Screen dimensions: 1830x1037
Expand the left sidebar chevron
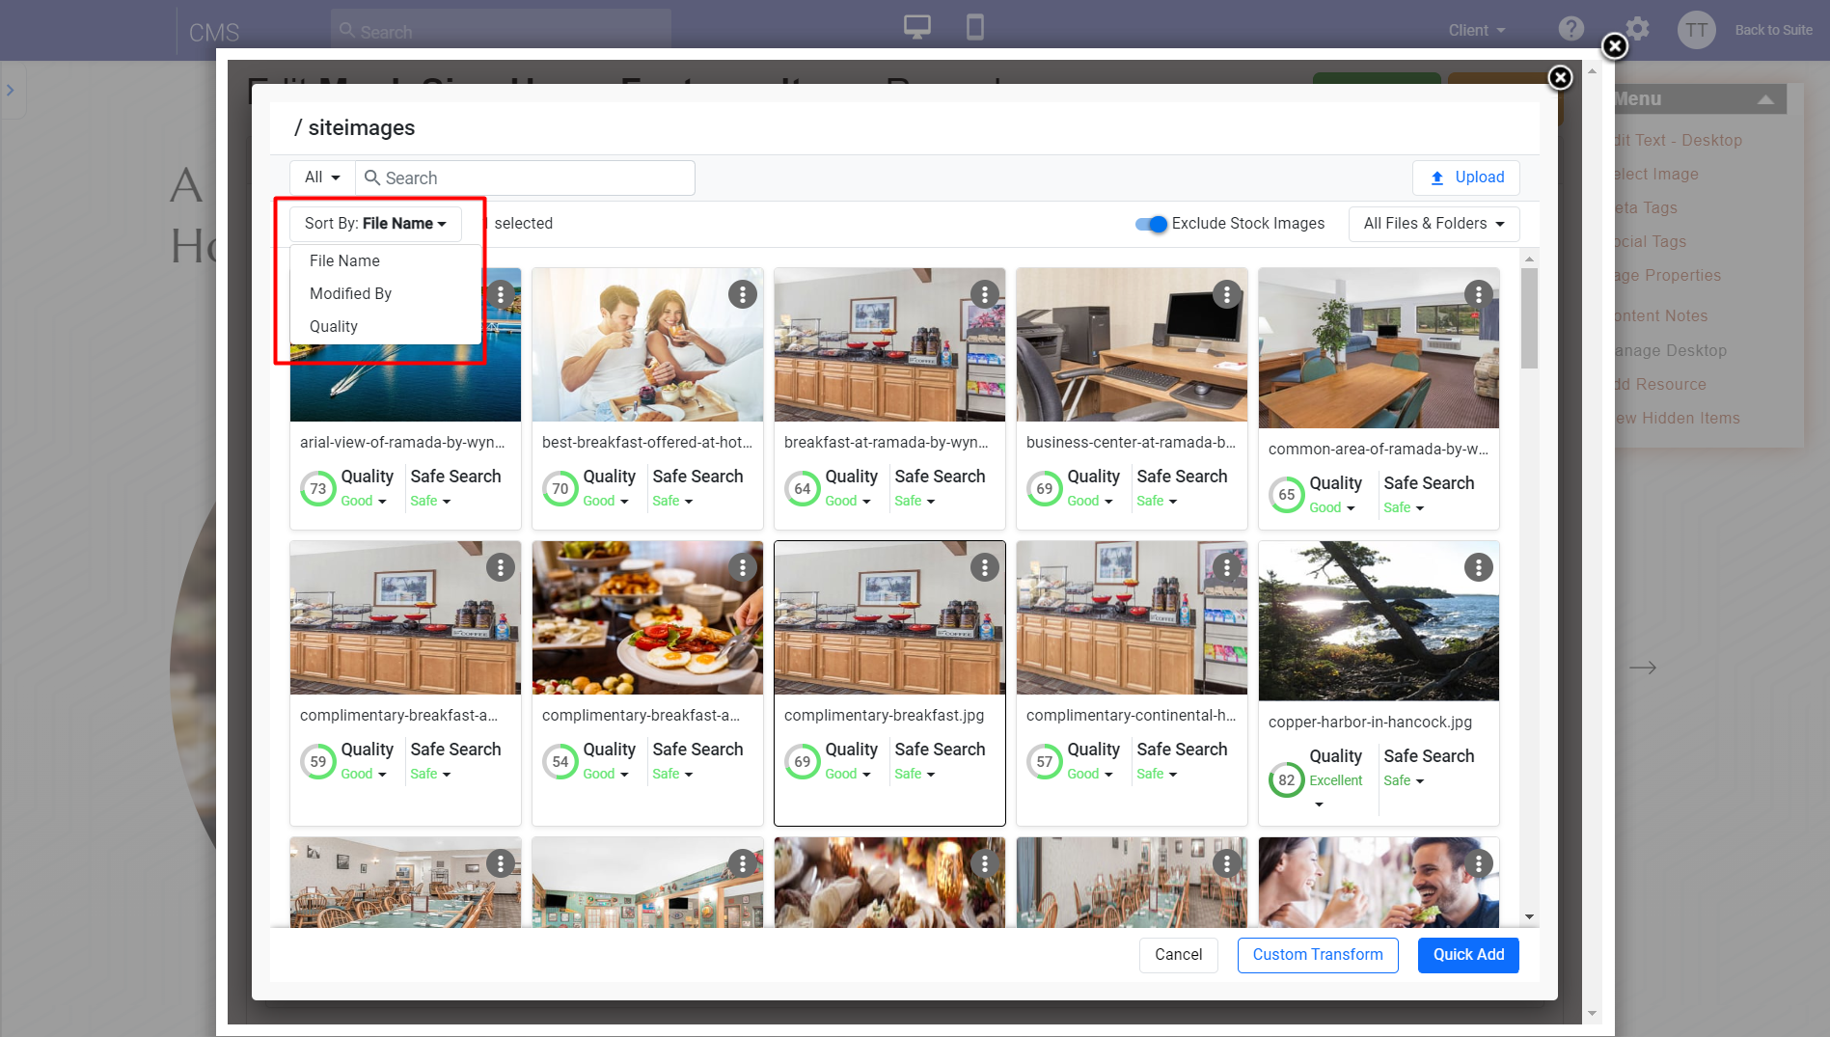pyautogui.click(x=11, y=90)
